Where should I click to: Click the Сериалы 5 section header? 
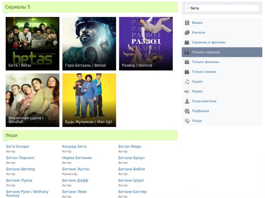click(x=90, y=7)
